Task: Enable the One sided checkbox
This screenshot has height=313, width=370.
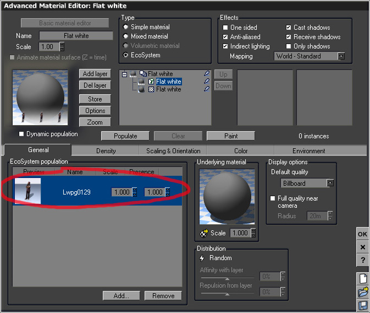Action: pyautogui.click(x=225, y=28)
